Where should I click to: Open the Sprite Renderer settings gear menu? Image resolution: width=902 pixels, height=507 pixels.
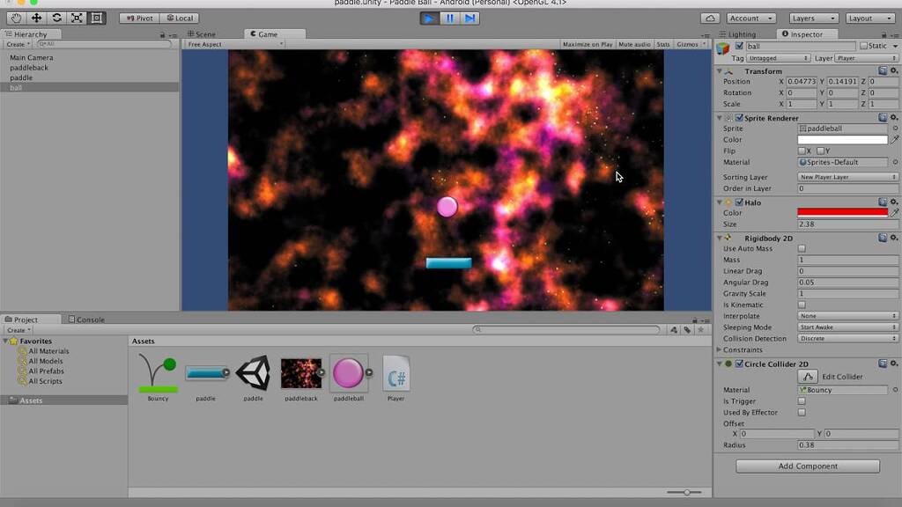[894, 117]
